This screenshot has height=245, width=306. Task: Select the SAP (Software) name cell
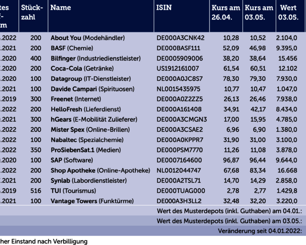(x=72, y=160)
